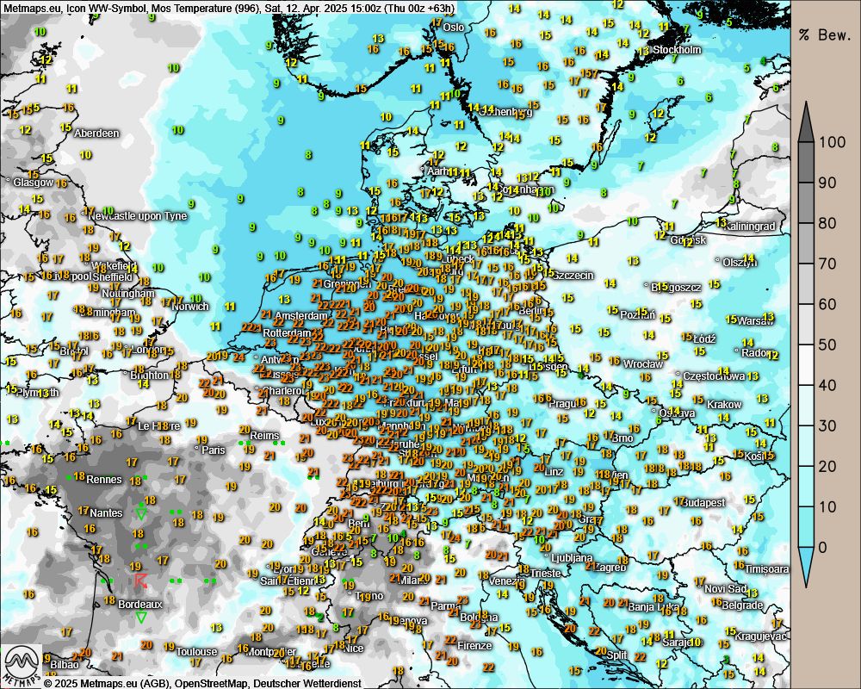Viewport: 861px width, 689px height.
Task: Click the green shower triangle east of Nantes
Action: (x=141, y=513)
